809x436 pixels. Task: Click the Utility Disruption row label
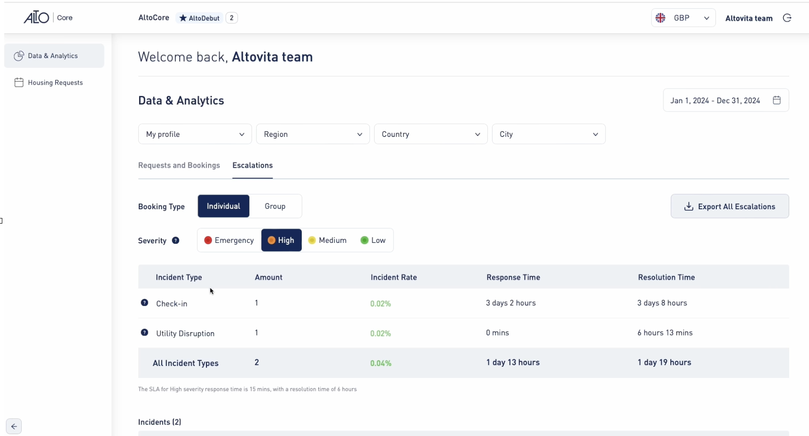click(x=185, y=334)
